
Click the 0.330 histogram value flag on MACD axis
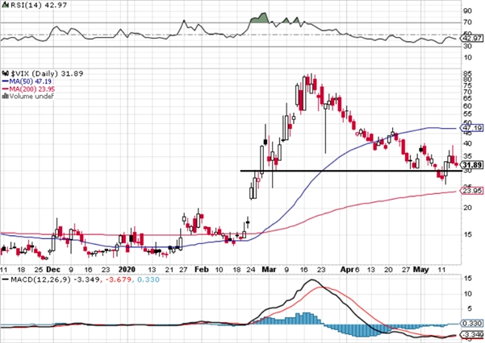[x=472, y=324]
